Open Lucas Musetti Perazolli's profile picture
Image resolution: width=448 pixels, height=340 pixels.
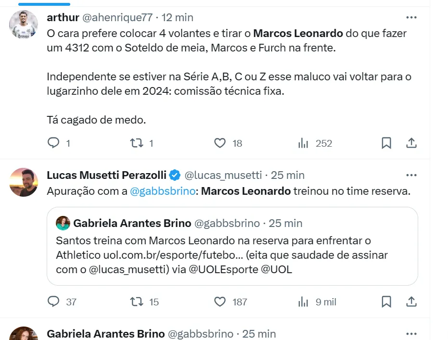(24, 182)
